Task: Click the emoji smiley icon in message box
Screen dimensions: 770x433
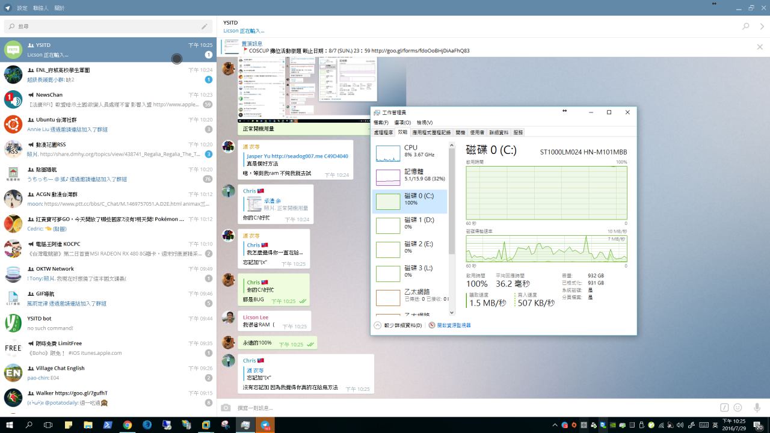Action: (x=738, y=408)
